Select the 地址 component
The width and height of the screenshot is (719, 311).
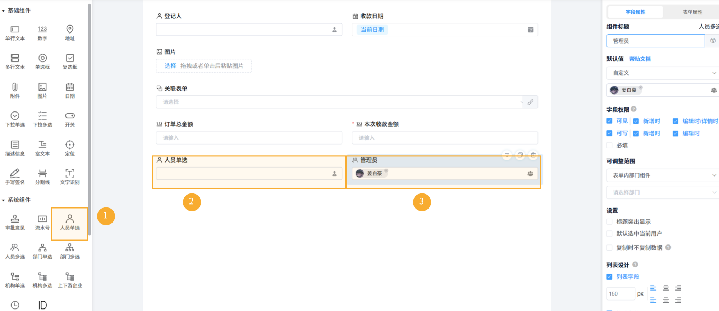70,33
